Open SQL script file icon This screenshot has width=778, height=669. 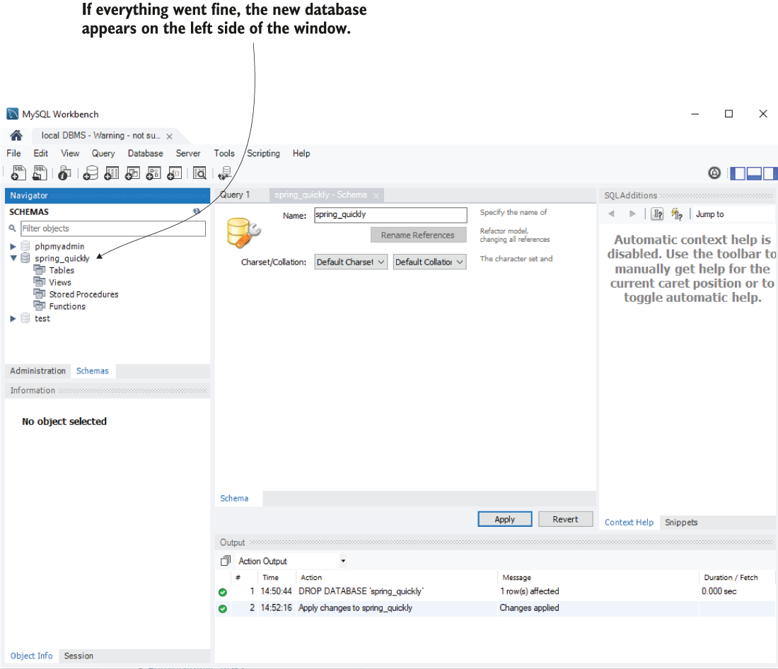point(40,173)
